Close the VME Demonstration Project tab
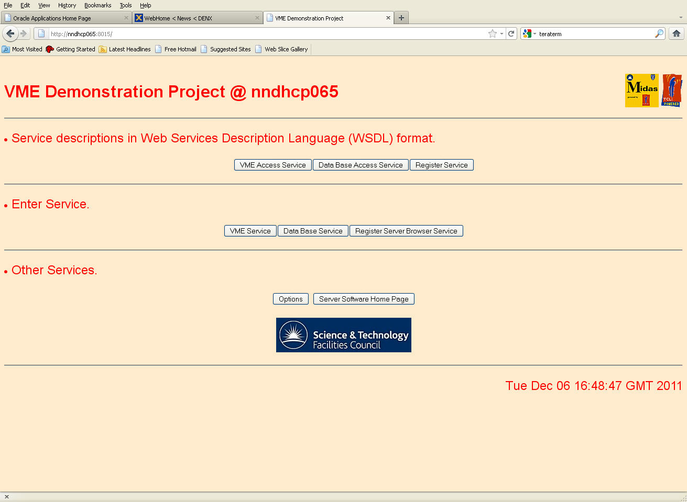The image size is (687, 502). click(x=388, y=18)
